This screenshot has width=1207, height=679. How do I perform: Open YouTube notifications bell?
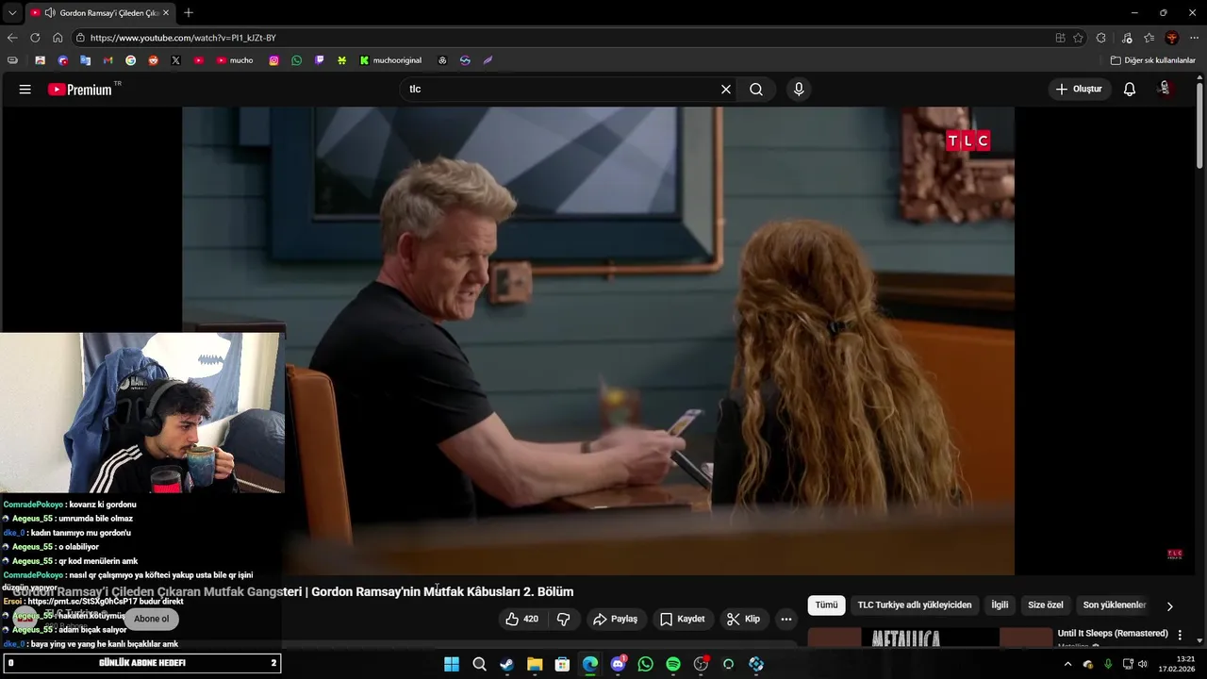tap(1130, 90)
